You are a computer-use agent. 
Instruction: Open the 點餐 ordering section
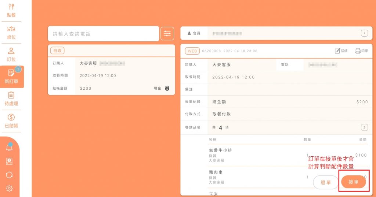pyautogui.click(x=11, y=10)
